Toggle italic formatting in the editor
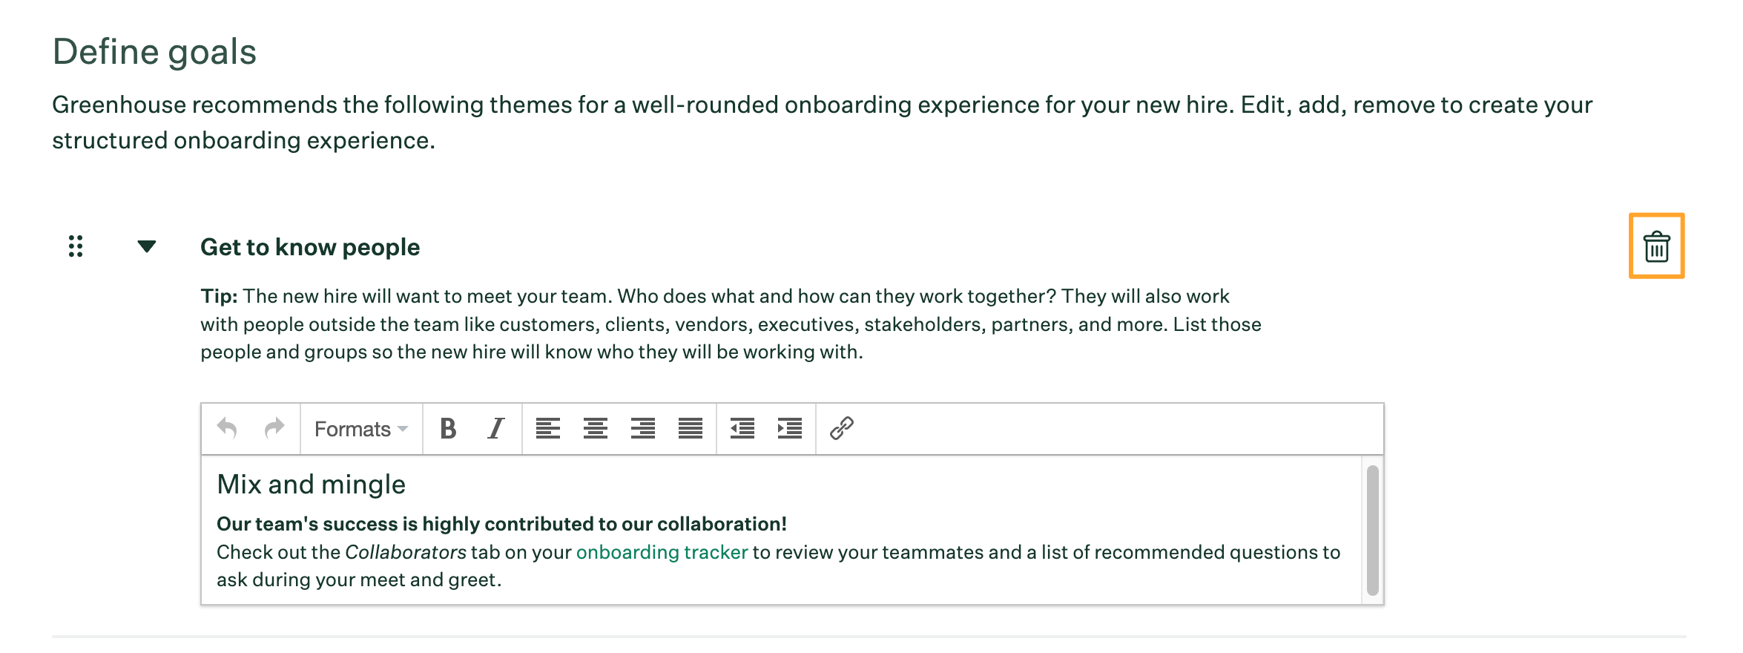The image size is (1743, 653). (x=494, y=428)
